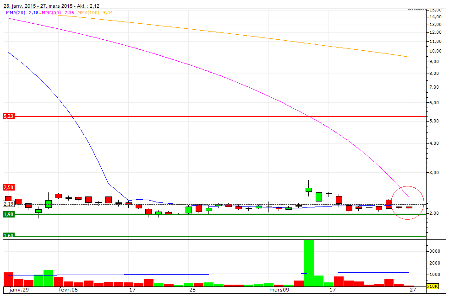Click the 1000 volume axis label
Screen dimensions: 449x297
tap(435, 275)
